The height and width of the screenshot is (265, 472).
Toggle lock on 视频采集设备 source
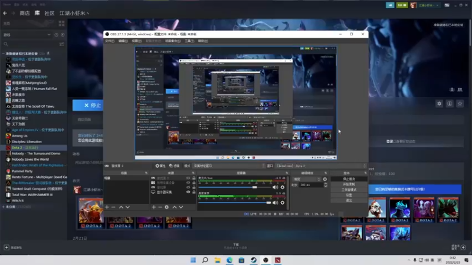click(194, 183)
